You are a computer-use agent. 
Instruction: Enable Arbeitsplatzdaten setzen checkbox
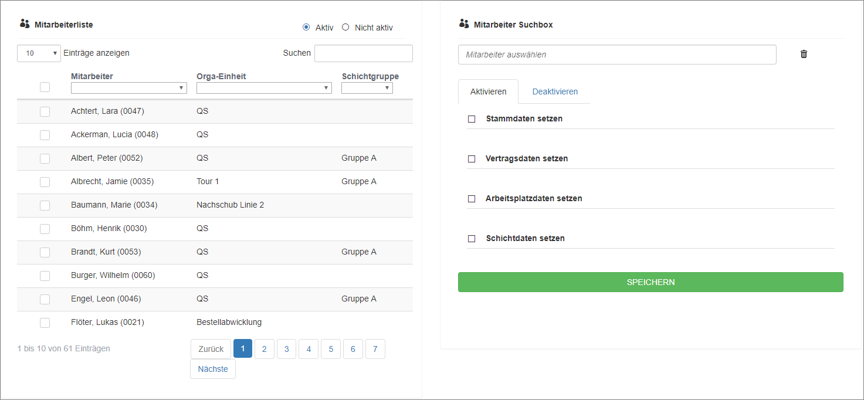coord(472,199)
